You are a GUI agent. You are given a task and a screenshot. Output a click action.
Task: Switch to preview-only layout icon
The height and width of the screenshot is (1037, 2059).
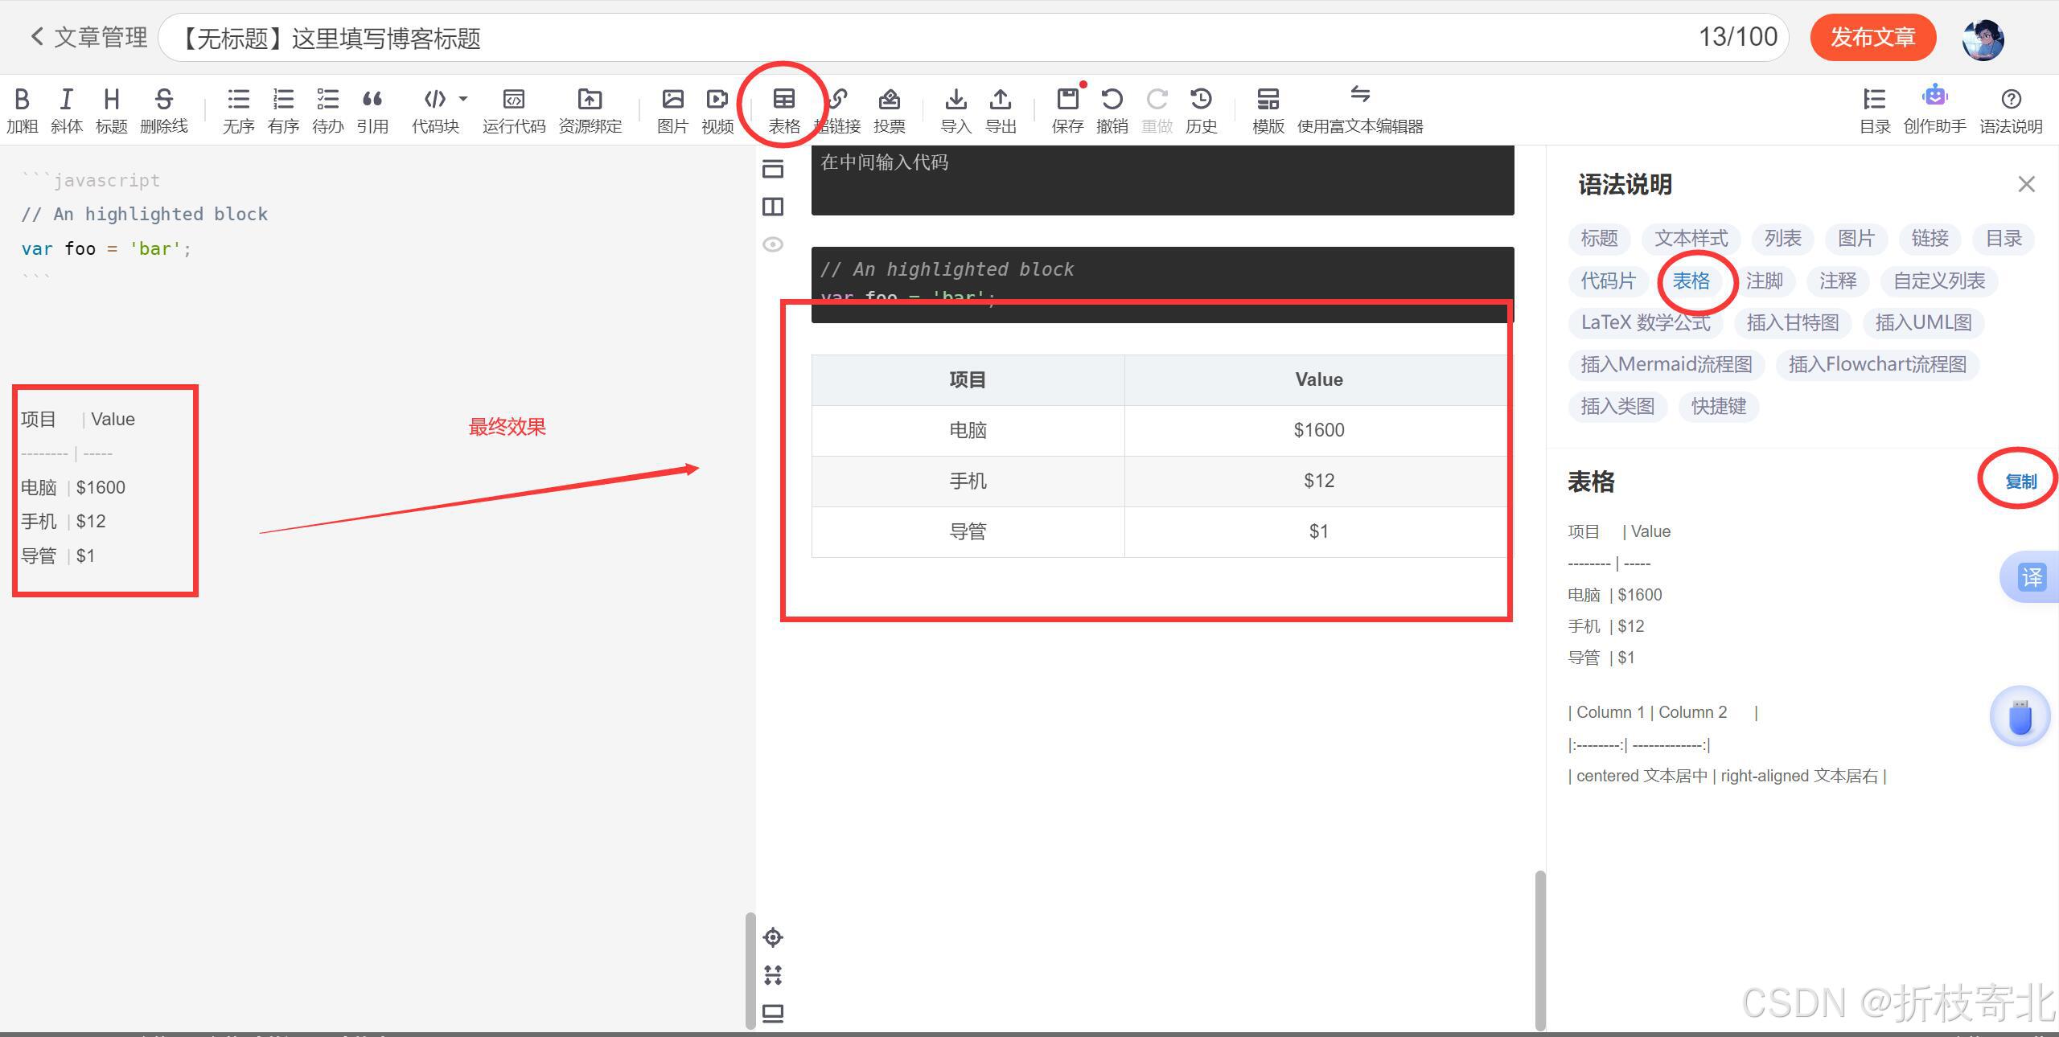[x=773, y=169]
